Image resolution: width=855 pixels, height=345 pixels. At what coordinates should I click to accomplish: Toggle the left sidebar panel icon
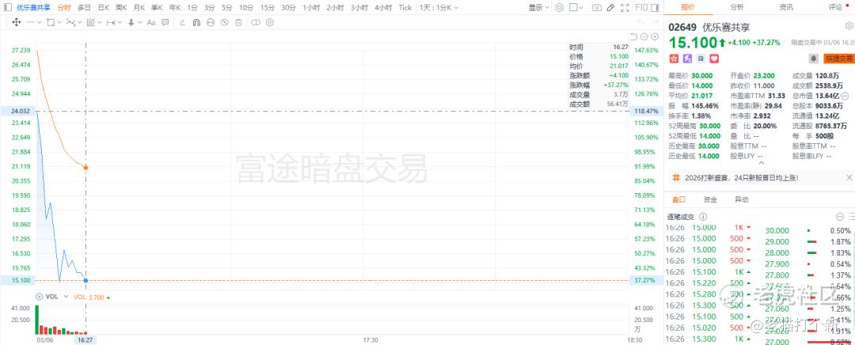coord(7,8)
